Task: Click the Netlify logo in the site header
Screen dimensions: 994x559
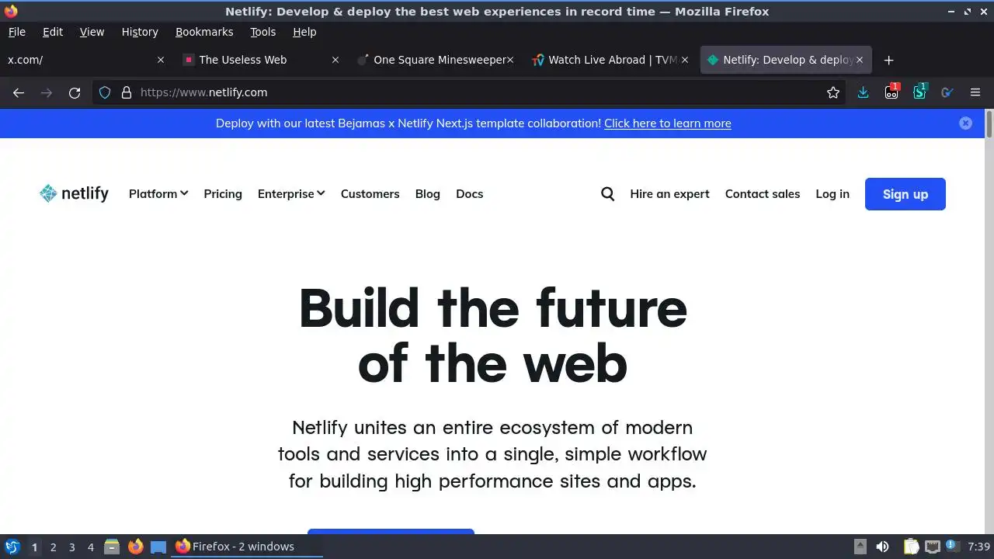Action: 74,193
